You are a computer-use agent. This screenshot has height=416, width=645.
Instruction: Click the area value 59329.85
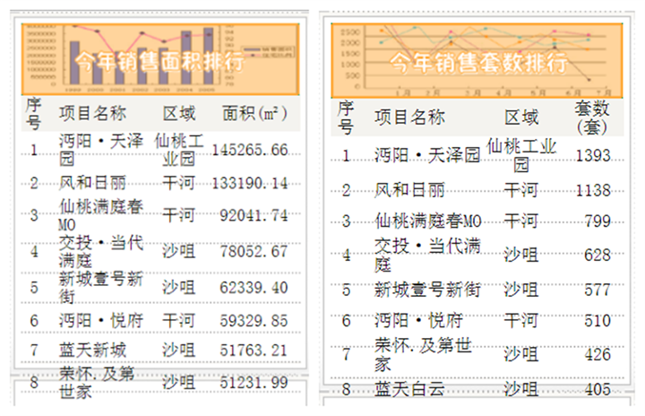click(255, 319)
